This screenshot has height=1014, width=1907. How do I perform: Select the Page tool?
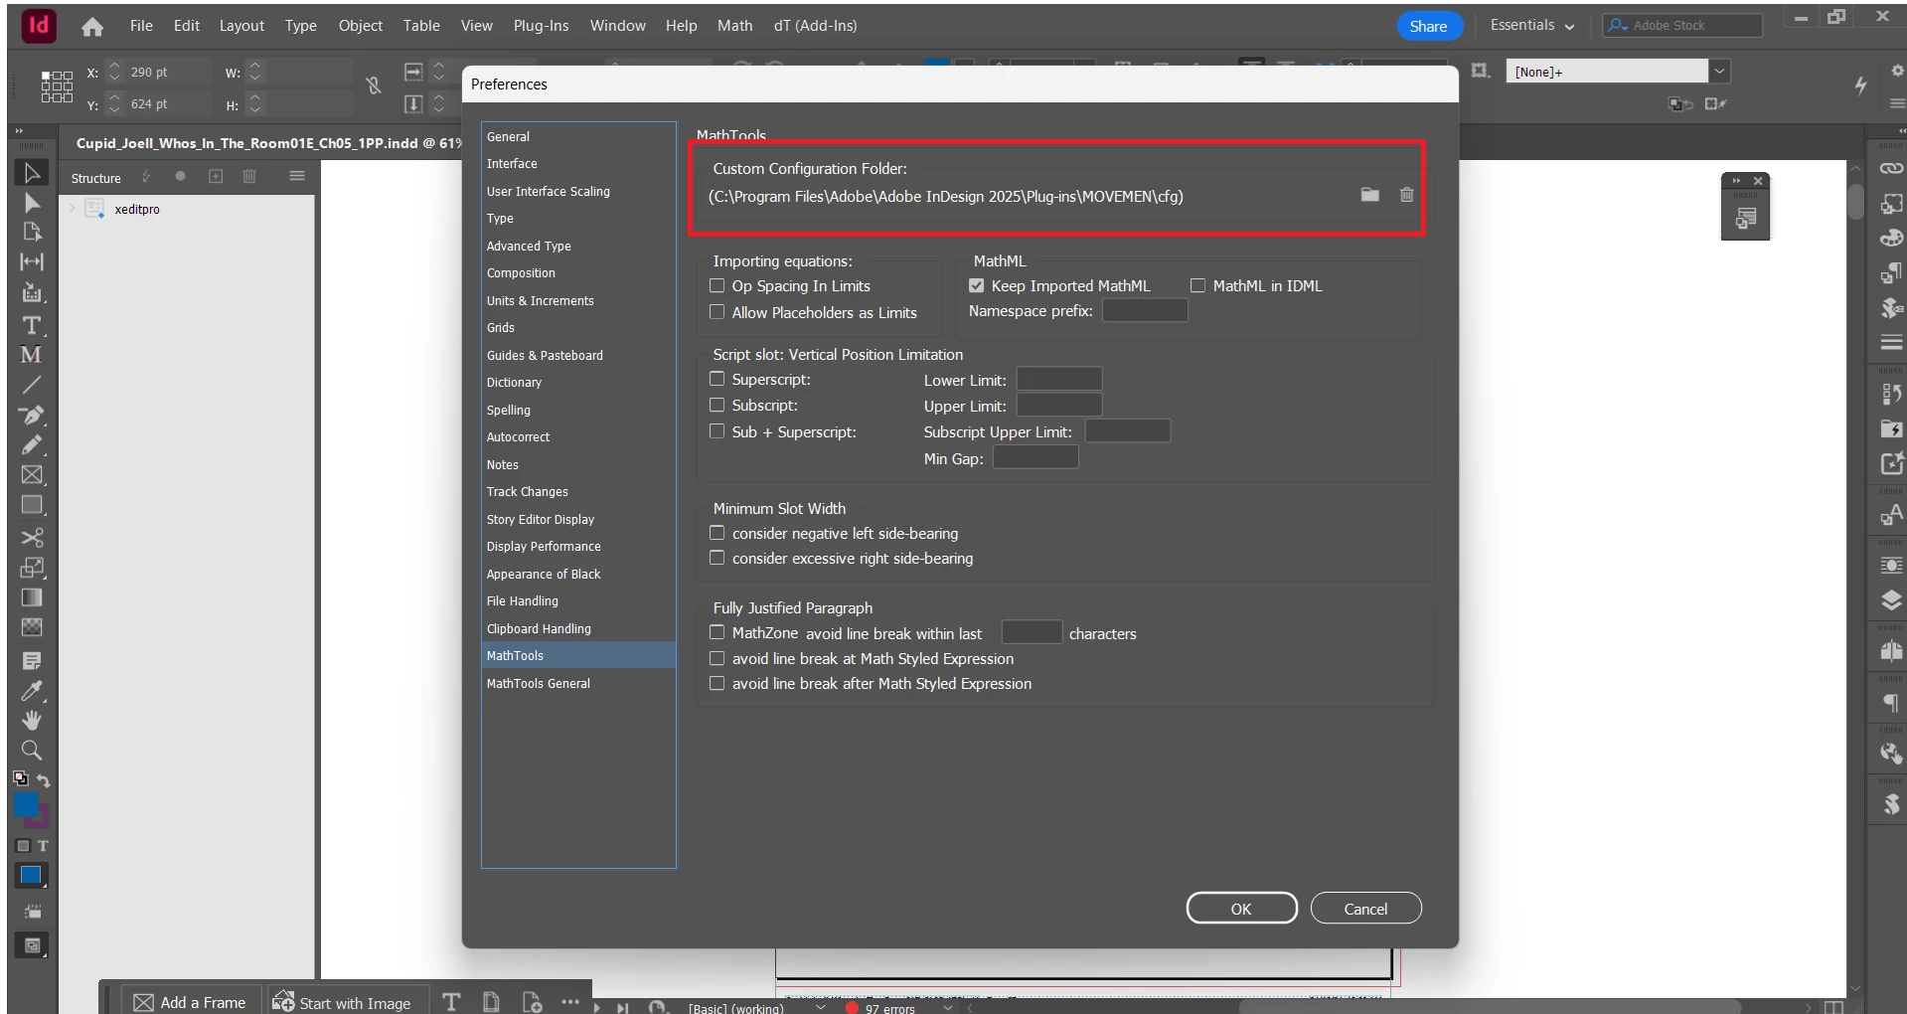click(x=32, y=232)
